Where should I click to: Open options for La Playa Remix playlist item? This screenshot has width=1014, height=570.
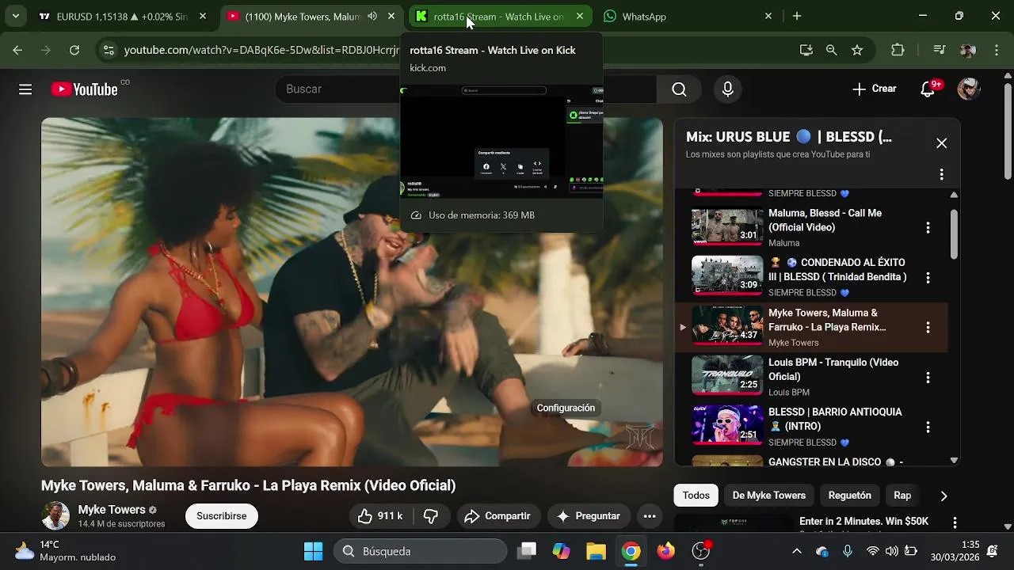tap(928, 327)
